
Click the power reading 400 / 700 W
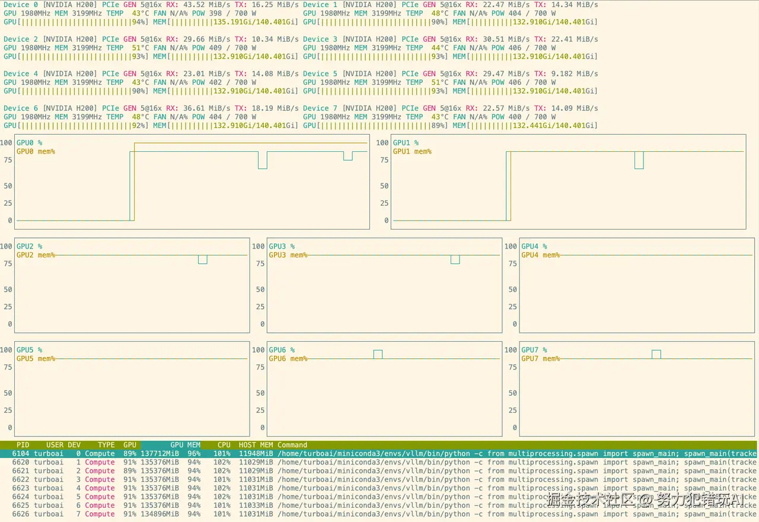click(x=532, y=116)
